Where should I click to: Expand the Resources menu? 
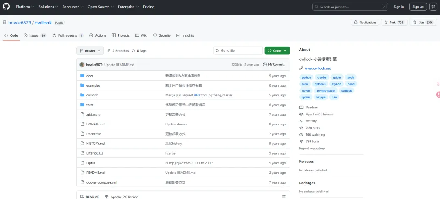(73, 7)
